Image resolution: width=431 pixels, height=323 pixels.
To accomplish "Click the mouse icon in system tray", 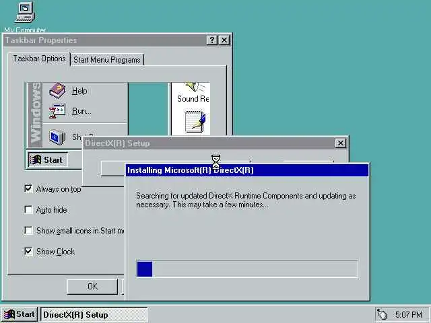I will [382, 314].
